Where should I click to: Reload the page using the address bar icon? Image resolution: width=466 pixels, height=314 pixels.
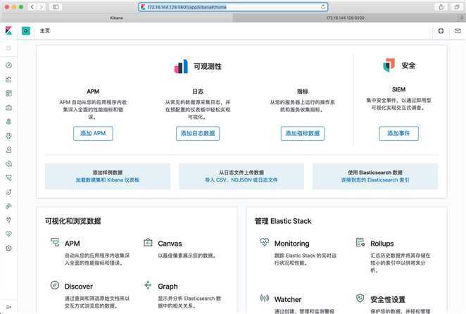point(323,7)
